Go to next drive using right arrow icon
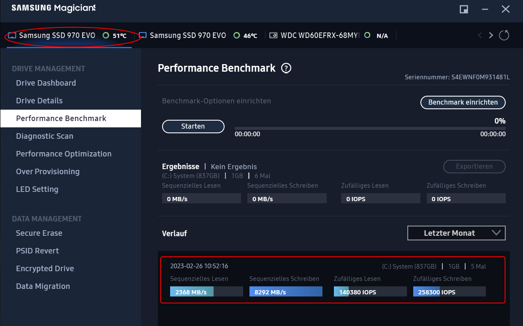This screenshot has height=326, width=523. pyautogui.click(x=491, y=35)
